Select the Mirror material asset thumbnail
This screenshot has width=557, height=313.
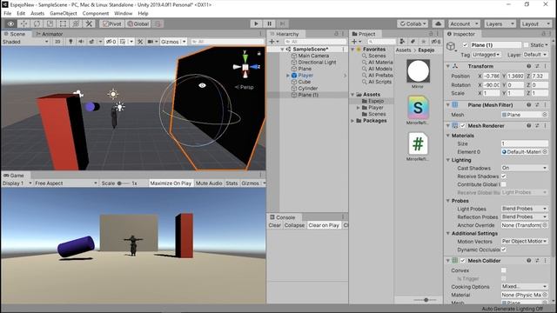point(418,71)
